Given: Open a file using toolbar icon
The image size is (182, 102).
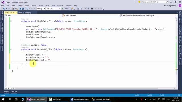Looking at the screenshot, I should [x=17, y=9].
